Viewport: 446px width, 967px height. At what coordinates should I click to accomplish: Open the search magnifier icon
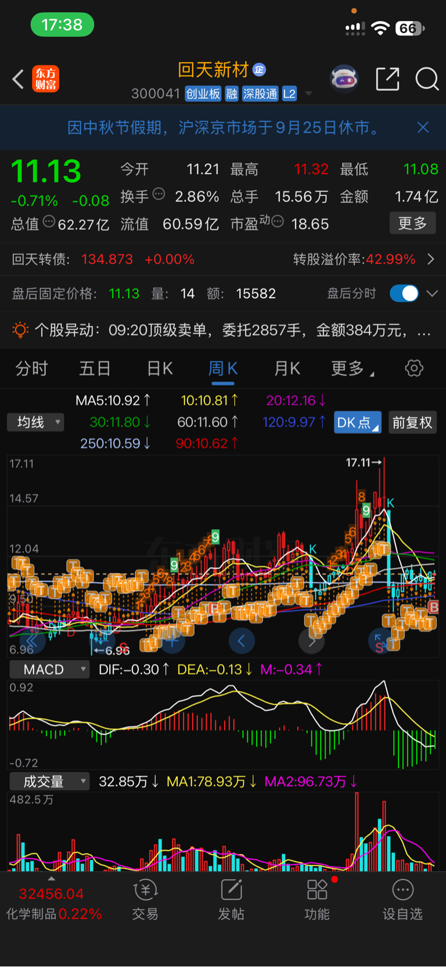(x=427, y=79)
